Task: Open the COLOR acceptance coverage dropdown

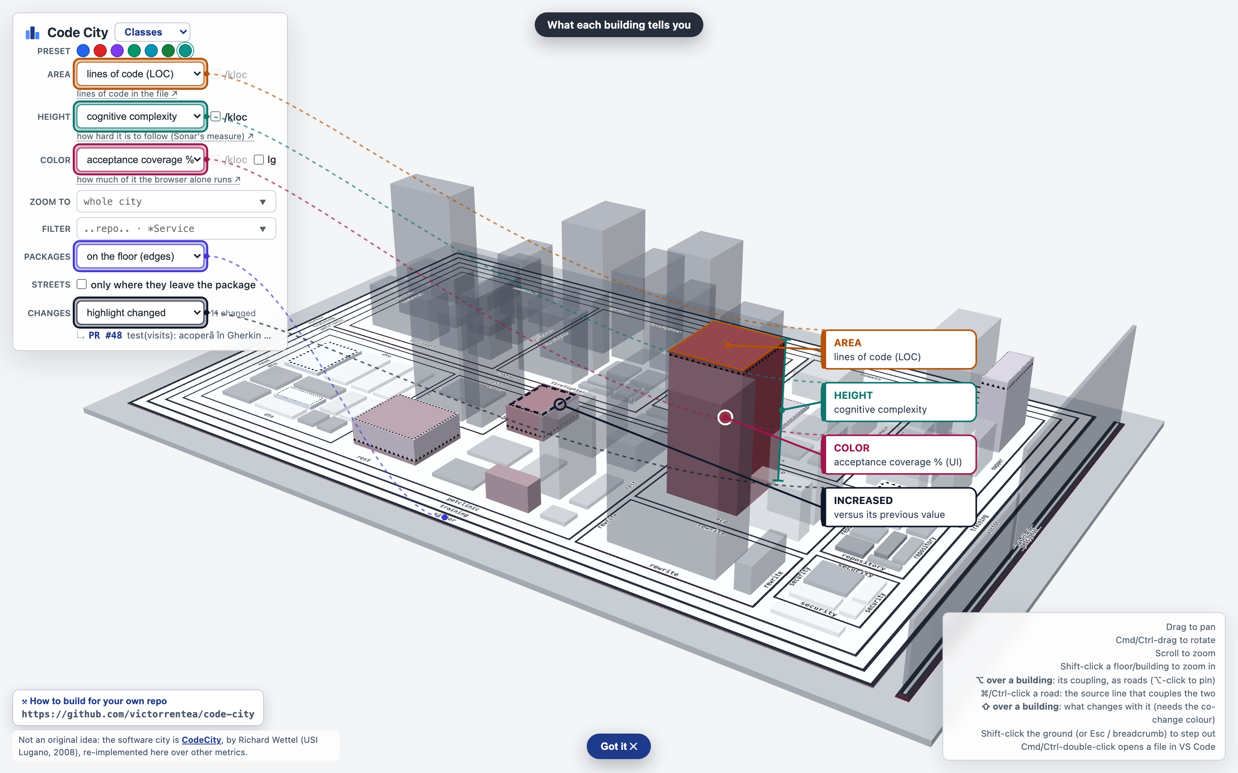Action: [x=141, y=160]
